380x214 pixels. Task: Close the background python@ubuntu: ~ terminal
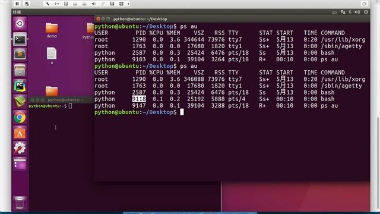click(x=33, y=100)
